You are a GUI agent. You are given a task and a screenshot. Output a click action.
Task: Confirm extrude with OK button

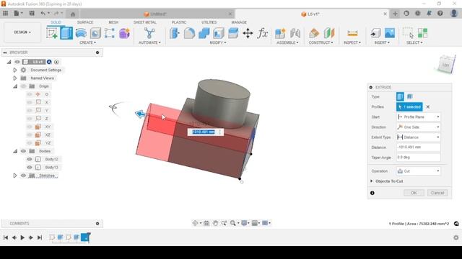pos(414,193)
